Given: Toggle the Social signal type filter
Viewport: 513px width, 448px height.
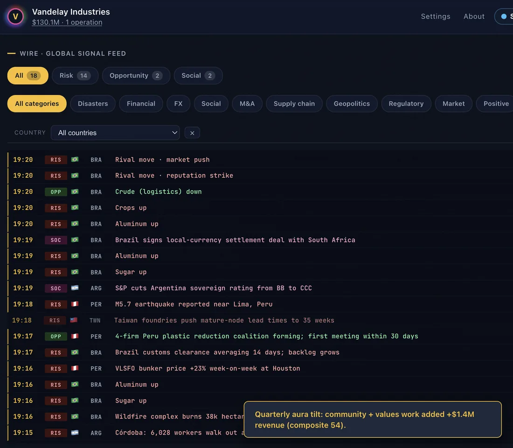Looking at the screenshot, I should pos(198,76).
